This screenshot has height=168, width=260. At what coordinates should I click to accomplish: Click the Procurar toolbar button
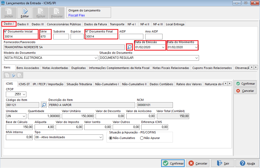(x=57, y=13)
